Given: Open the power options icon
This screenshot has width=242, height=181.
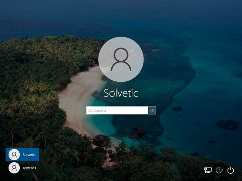Looking at the screenshot, I should (x=231, y=170).
